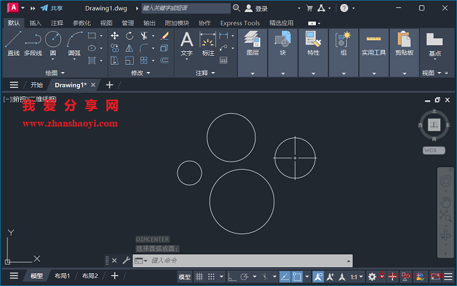This screenshot has width=457, height=286.
Task: Click the keyword search box in title bar
Action: click(x=186, y=8)
